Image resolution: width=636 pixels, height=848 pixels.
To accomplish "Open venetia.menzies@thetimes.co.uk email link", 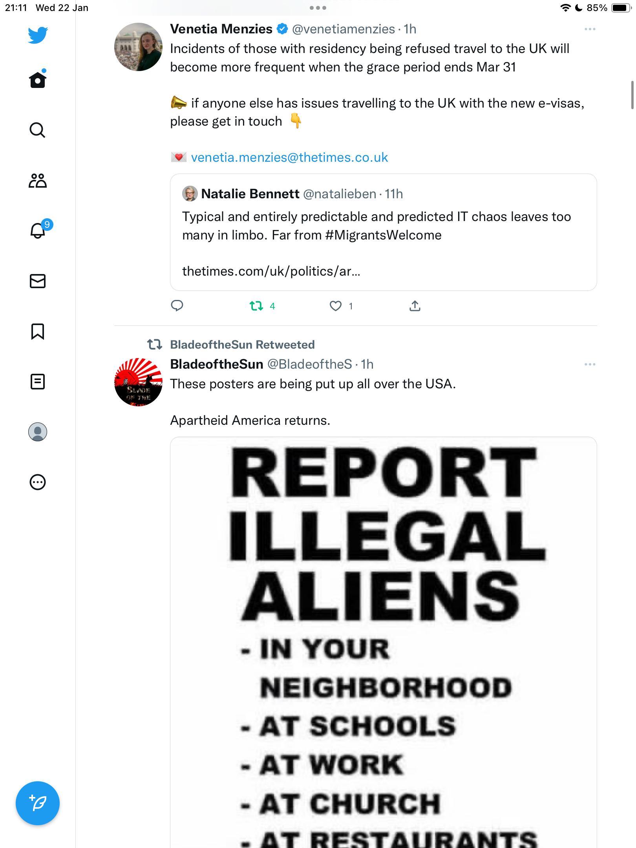I will click(289, 157).
